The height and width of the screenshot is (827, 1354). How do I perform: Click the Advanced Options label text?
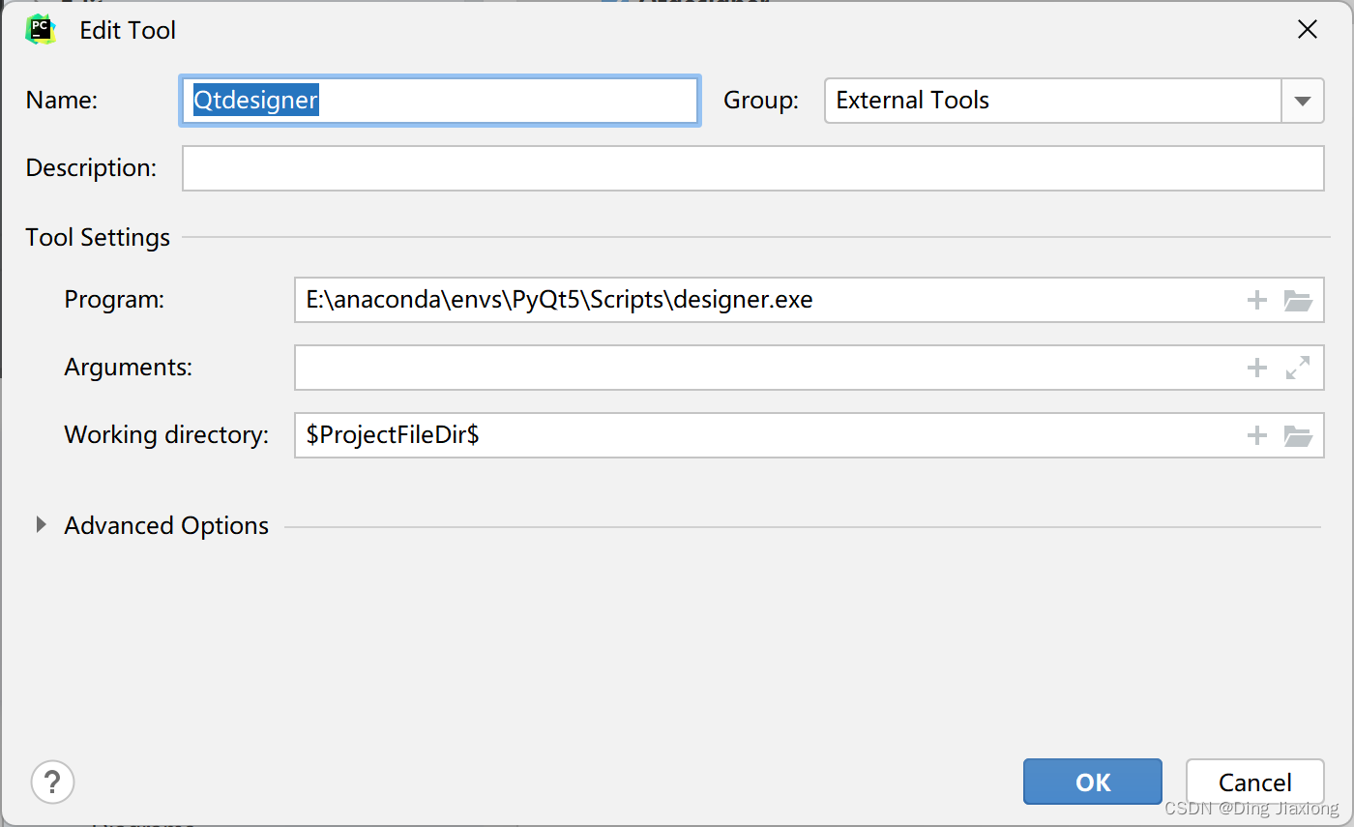pyautogui.click(x=166, y=525)
